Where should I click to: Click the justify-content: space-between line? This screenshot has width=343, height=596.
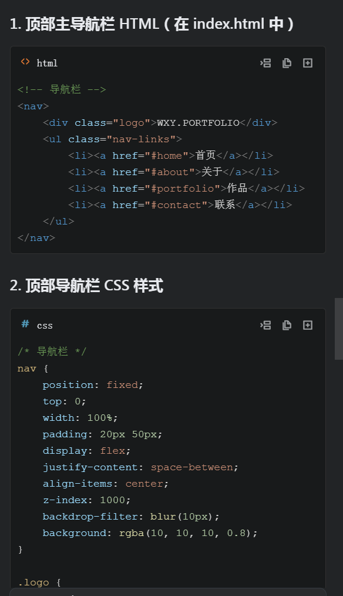click(x=140, y=467)
